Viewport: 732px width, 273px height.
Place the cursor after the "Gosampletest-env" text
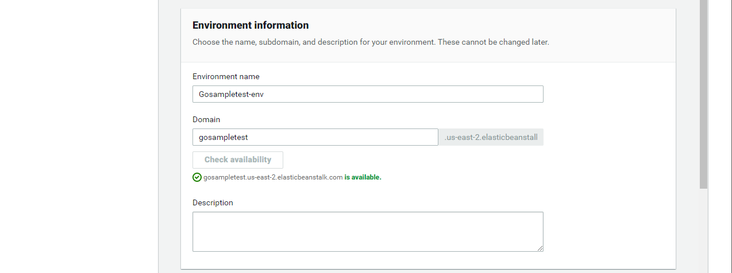click(265, 94)
